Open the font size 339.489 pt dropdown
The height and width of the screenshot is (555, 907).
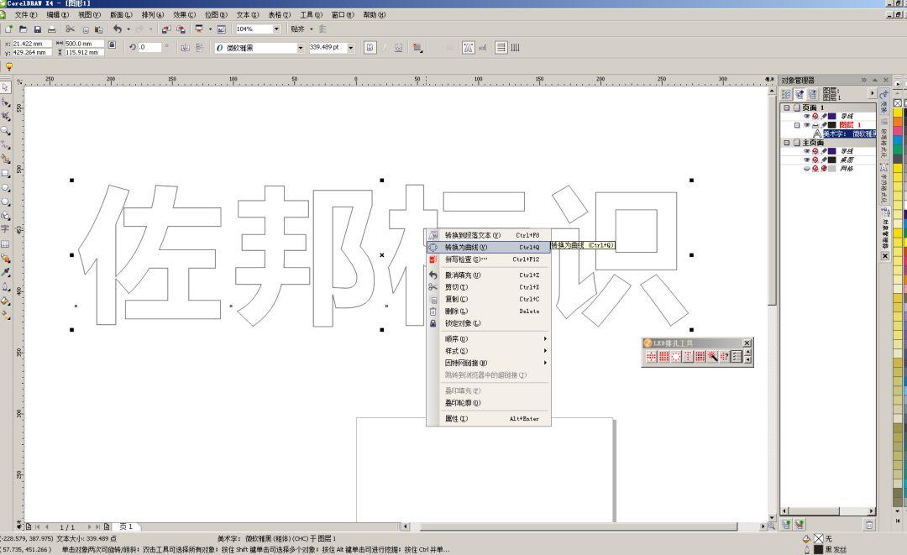(x=350, y=48)
